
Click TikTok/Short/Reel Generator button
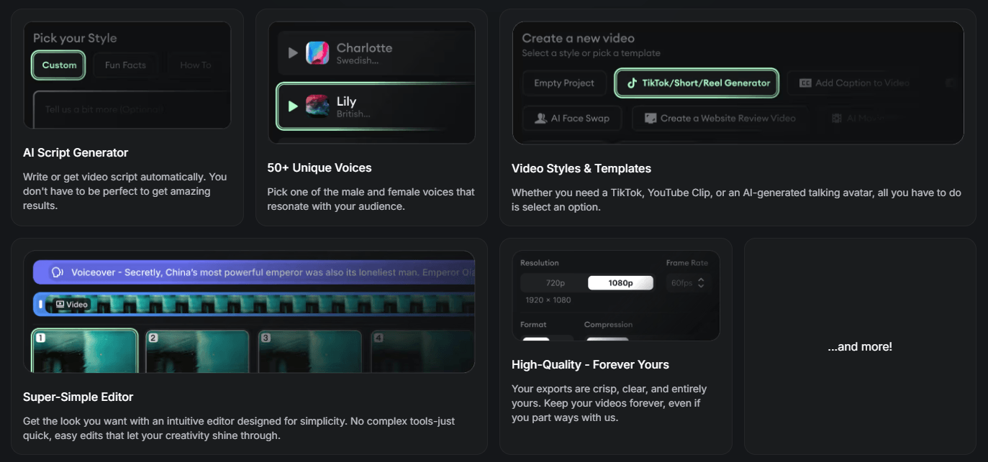[x=697, y=83]
